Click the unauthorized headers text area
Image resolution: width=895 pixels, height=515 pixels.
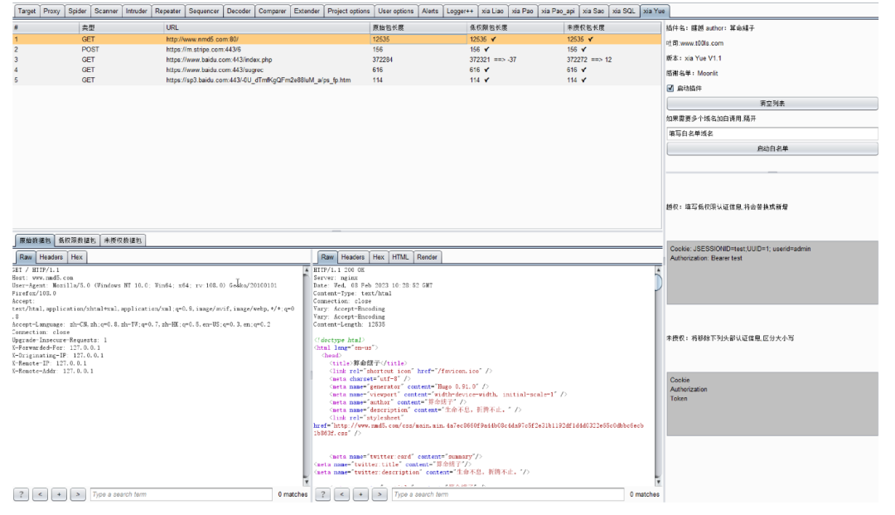click(x=772, y=404)
